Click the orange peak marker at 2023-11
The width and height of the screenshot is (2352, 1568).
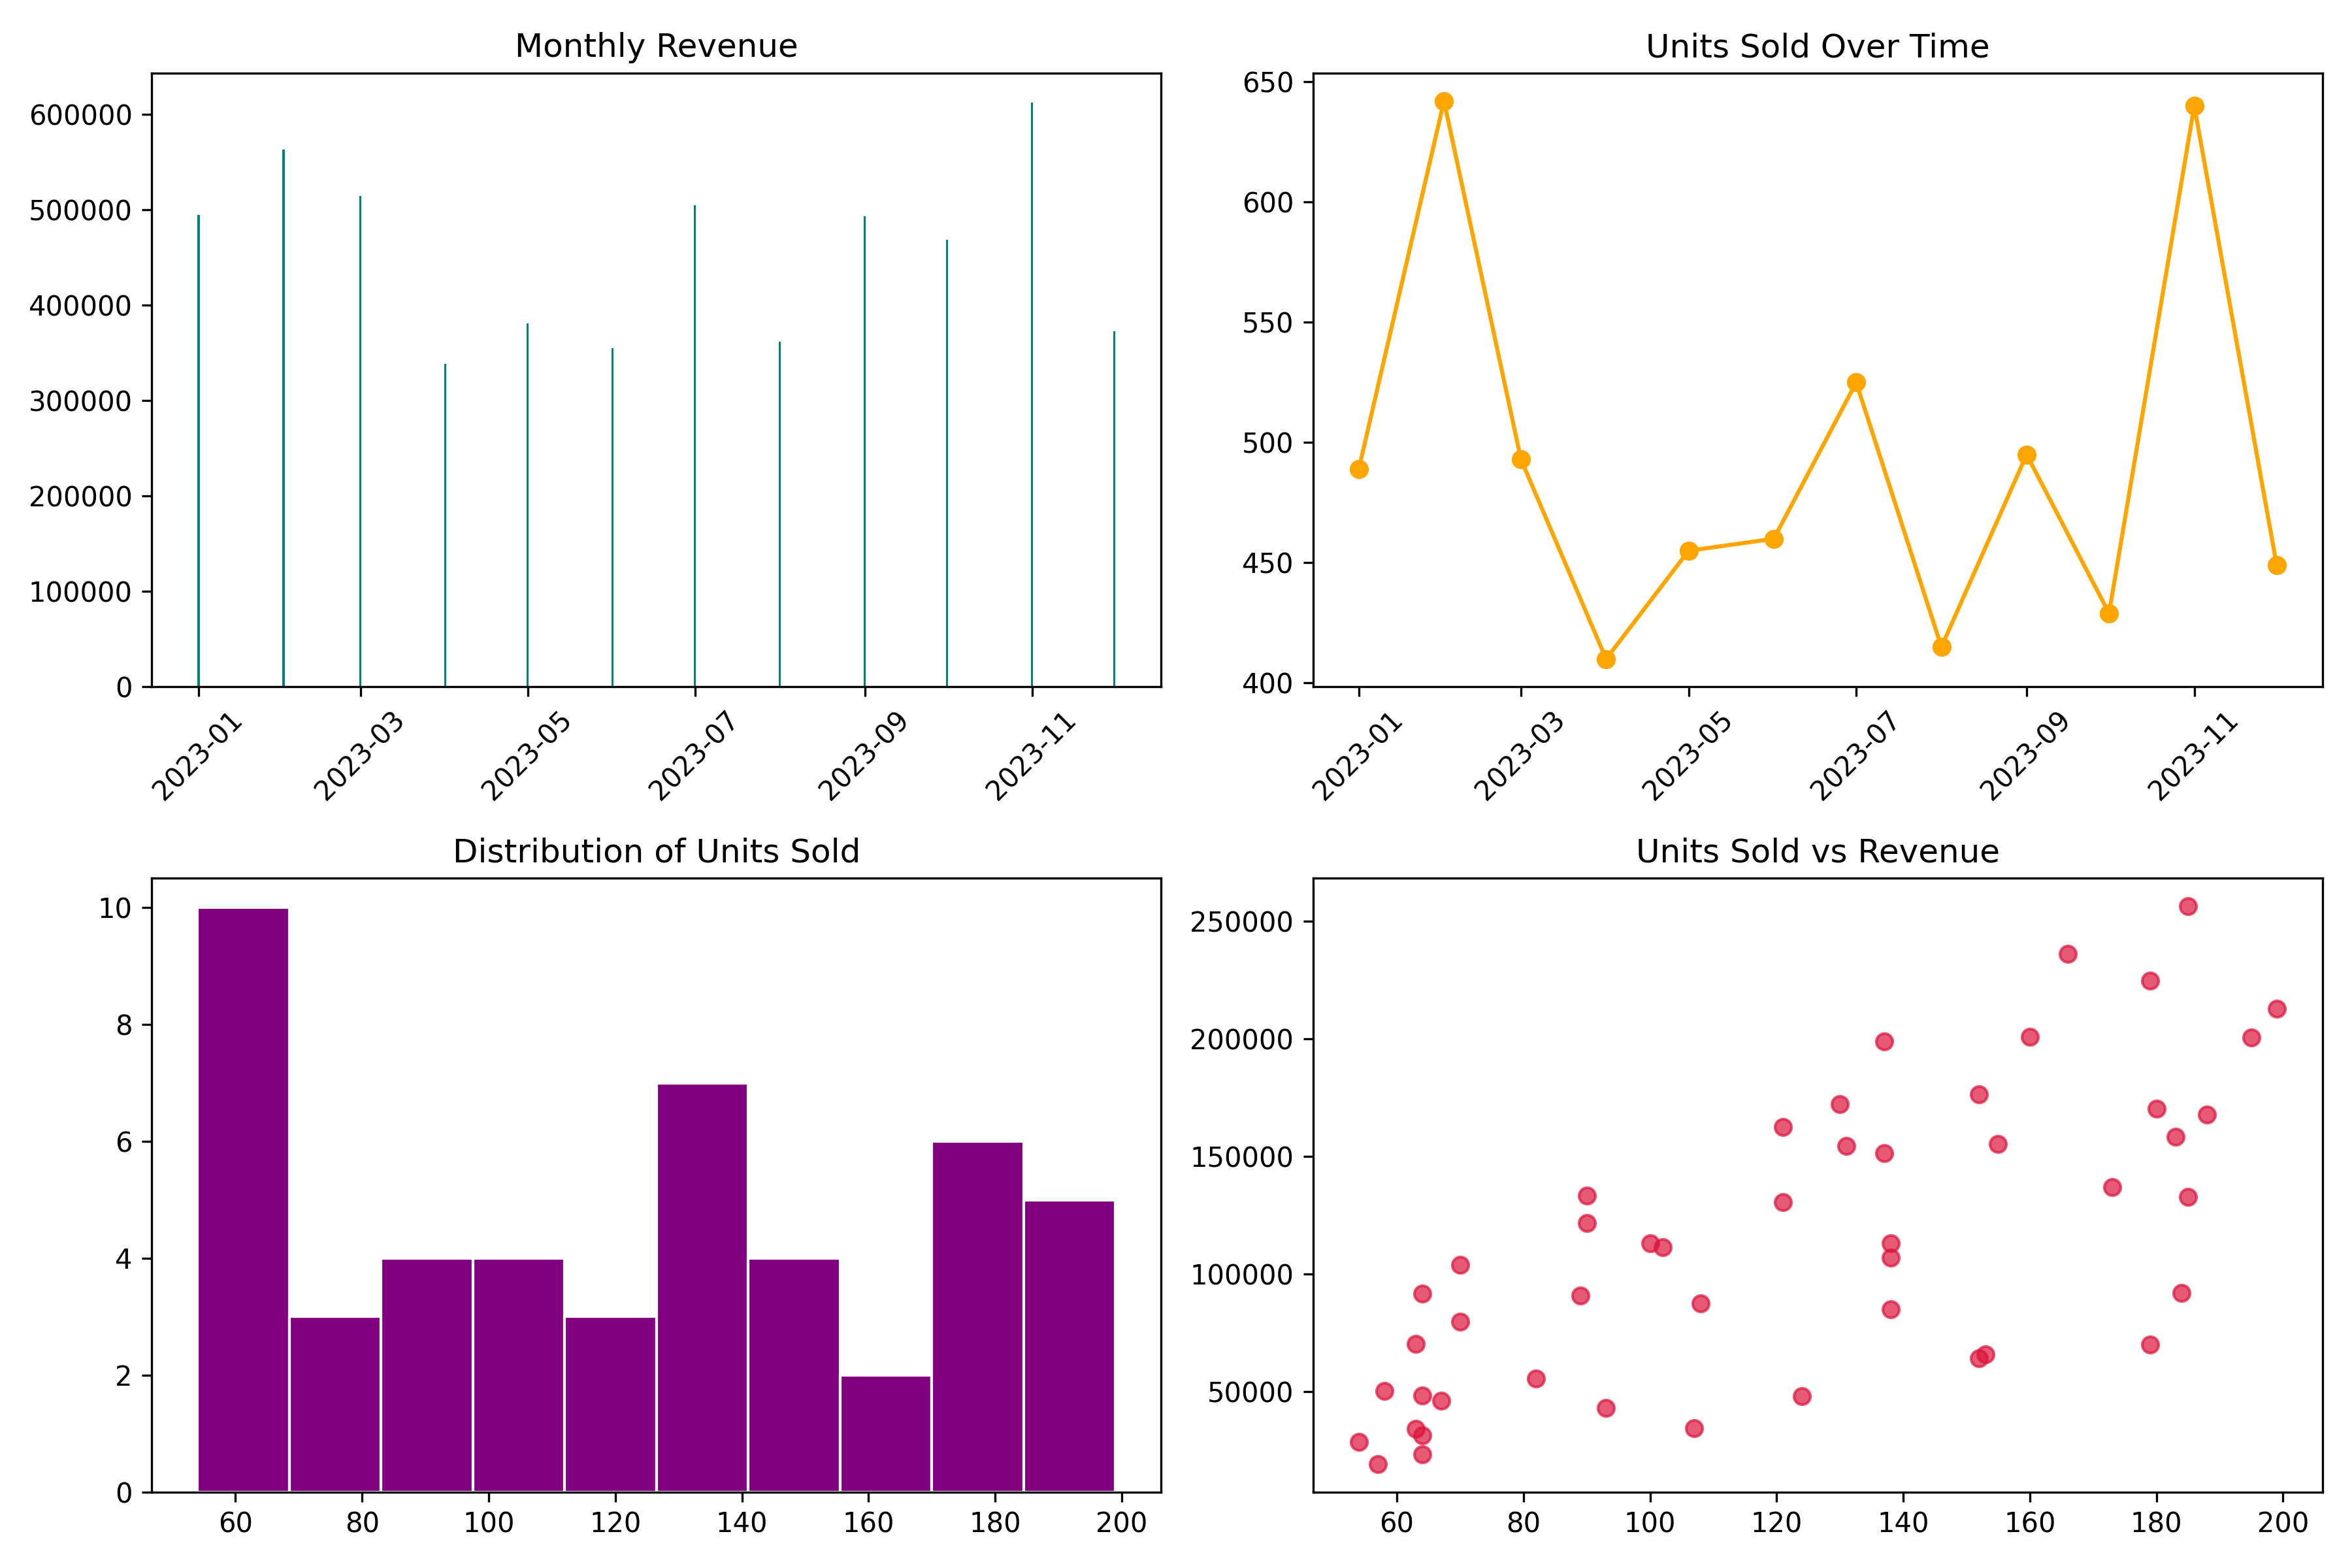pos(2195,106)
